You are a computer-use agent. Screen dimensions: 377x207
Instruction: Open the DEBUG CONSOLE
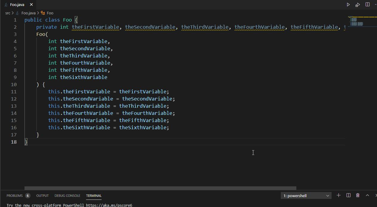click(67, 195)
